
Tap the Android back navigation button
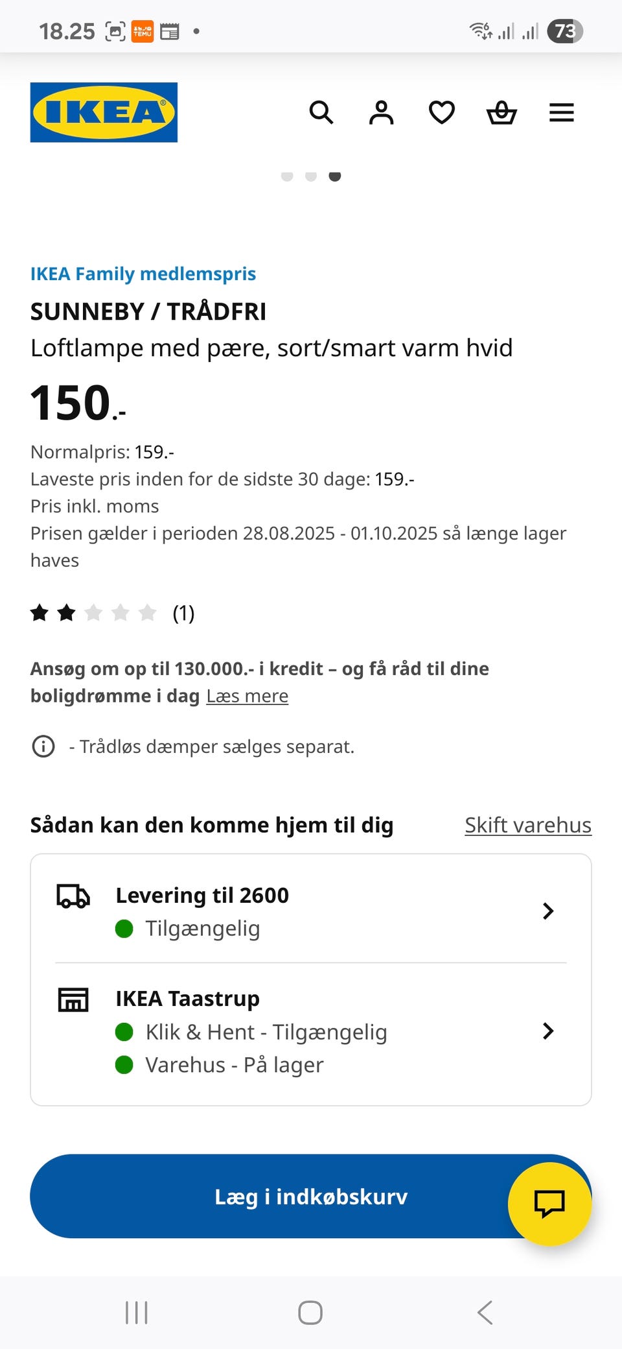(485, 1312)
